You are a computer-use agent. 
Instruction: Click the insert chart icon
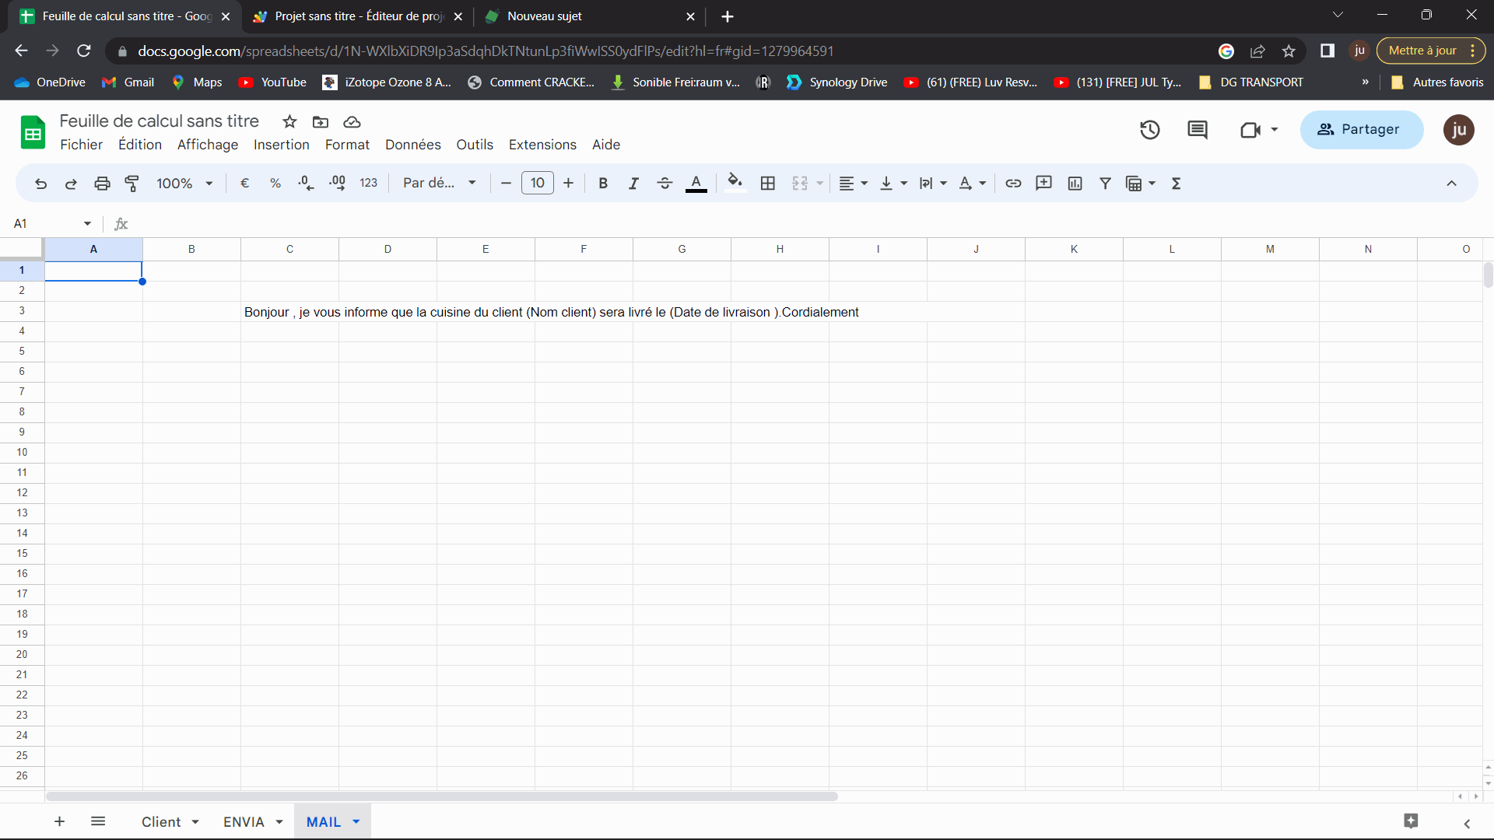point(1075,184)
